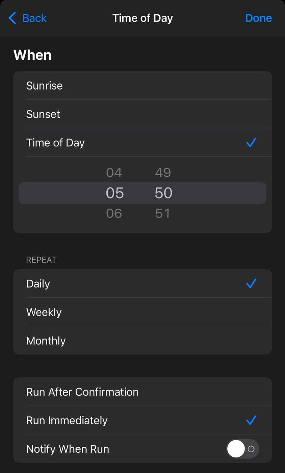Click the Run Immediately checkmark icon
Viewport: 285px width, 473px height.
[x=251, y=420]
